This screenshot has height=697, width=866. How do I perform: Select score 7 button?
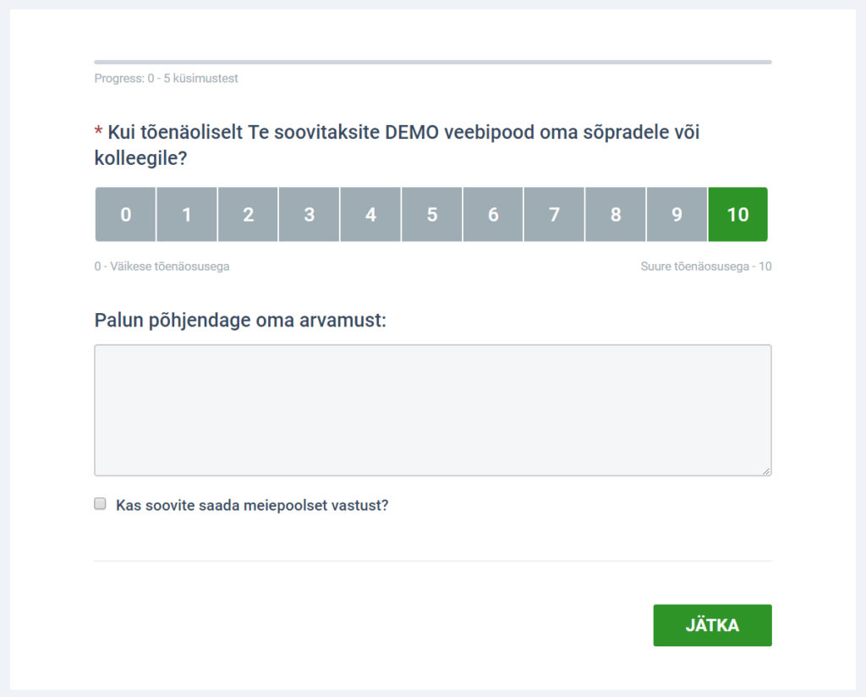[x=554, y=214]
